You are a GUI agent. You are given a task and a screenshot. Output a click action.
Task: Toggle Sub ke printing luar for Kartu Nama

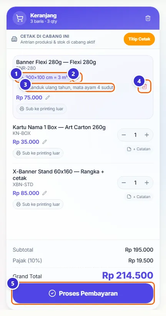coord(38,153)
